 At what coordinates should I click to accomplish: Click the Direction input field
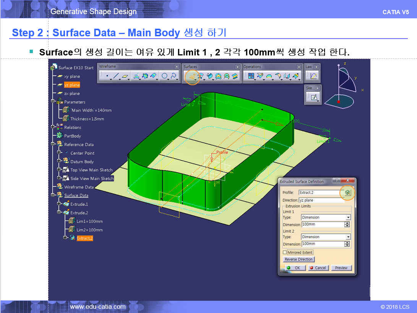pos(322,200)
